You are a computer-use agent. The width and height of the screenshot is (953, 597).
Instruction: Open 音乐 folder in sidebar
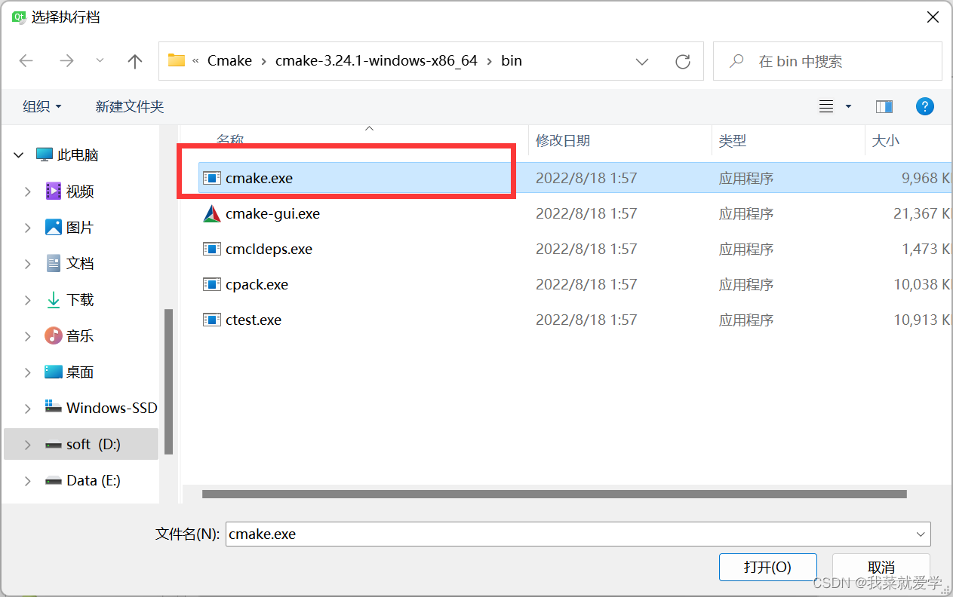[80, 336]
